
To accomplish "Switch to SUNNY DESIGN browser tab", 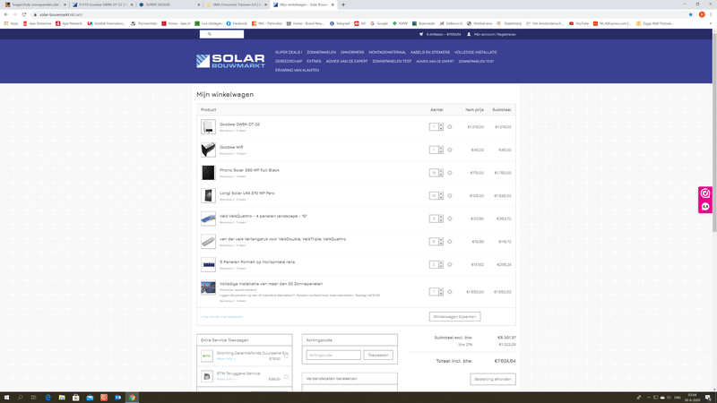I will click(169, 4).
